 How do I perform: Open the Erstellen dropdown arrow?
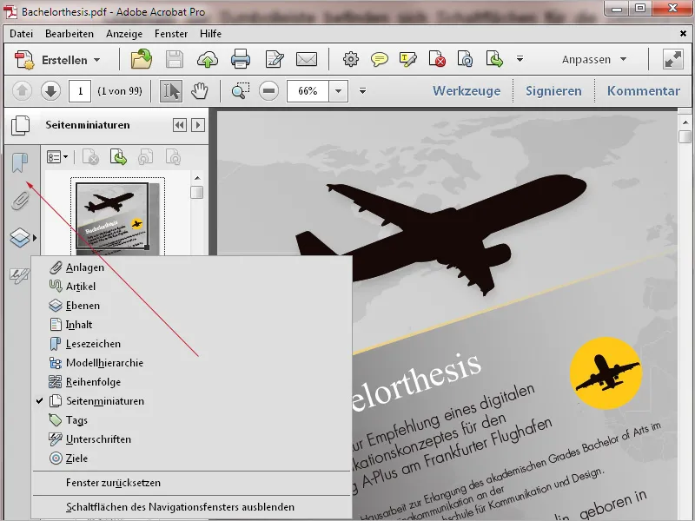click(x=97, y=60)
